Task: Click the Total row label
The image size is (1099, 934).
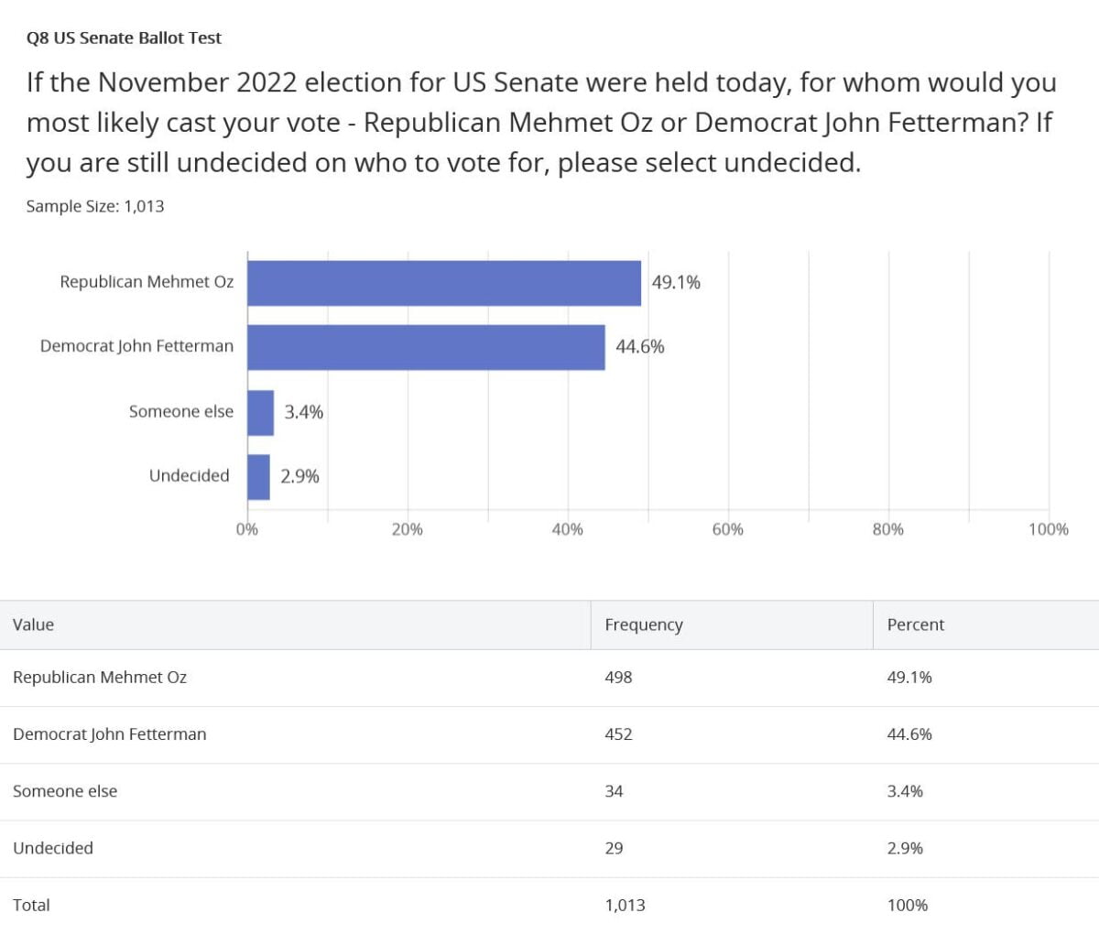Action: coord(31,905)
